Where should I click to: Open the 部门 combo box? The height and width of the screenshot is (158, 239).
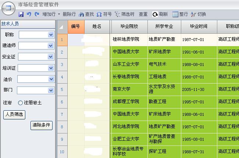(x=51, y=90)
